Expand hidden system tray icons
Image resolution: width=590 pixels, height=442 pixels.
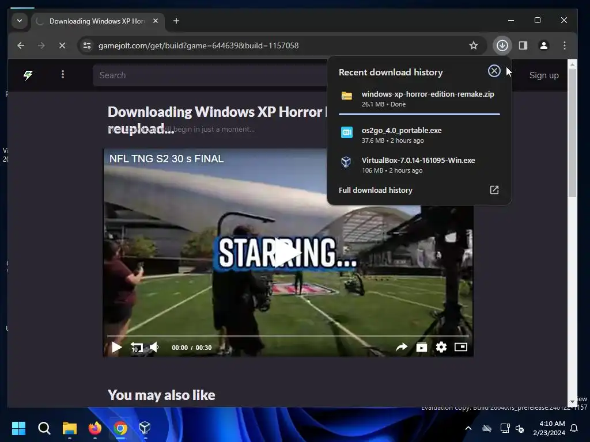coord(468,428)
